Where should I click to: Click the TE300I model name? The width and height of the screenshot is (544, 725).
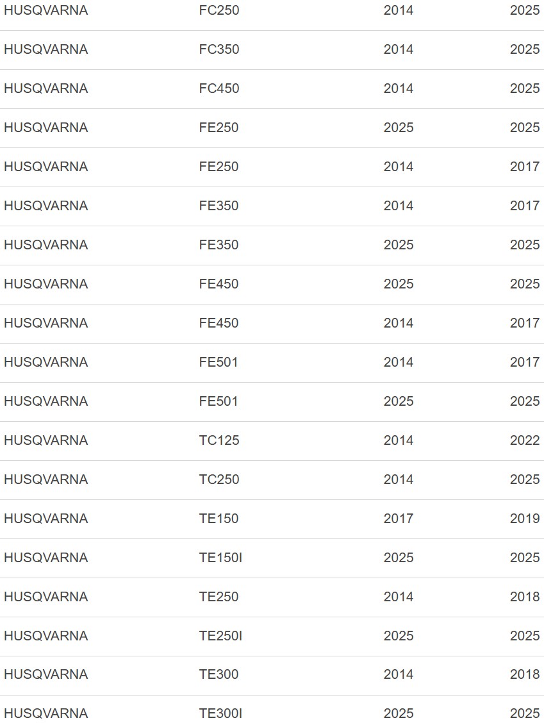pyautogui.click(x=220, y=714)
